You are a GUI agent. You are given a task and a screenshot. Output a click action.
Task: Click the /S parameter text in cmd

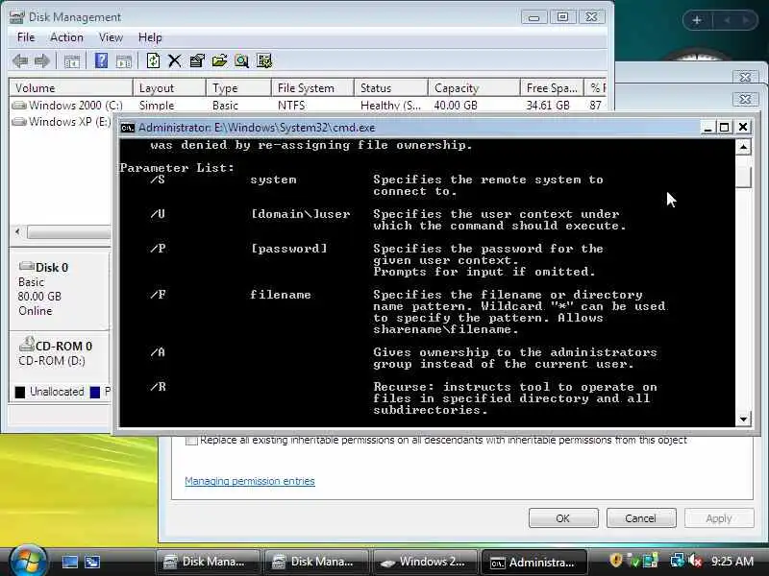tap(158, 180)
